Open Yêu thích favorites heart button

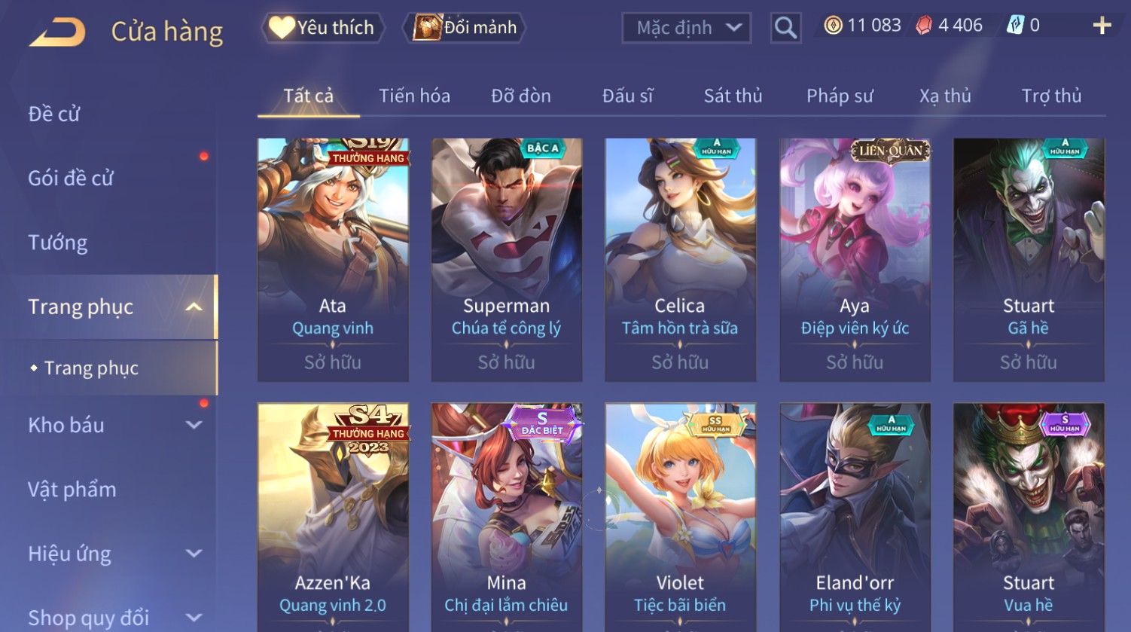(322, 28)
